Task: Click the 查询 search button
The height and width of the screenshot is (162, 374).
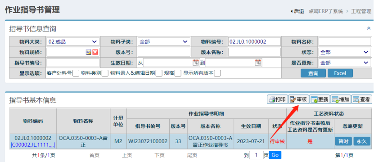Action: [313, 73]
